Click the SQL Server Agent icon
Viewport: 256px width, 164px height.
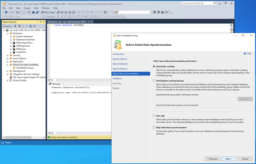[11, 77]
